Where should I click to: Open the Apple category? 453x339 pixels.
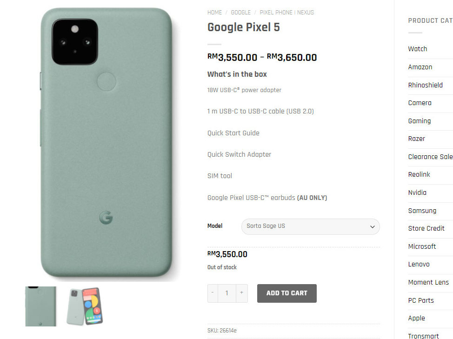coord(416,318)
